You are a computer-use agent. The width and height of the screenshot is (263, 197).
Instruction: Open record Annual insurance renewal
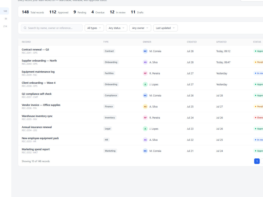point(37,127)
